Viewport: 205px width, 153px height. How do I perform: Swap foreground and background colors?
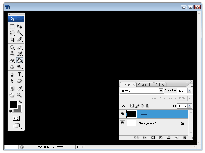tap(20, 102)
